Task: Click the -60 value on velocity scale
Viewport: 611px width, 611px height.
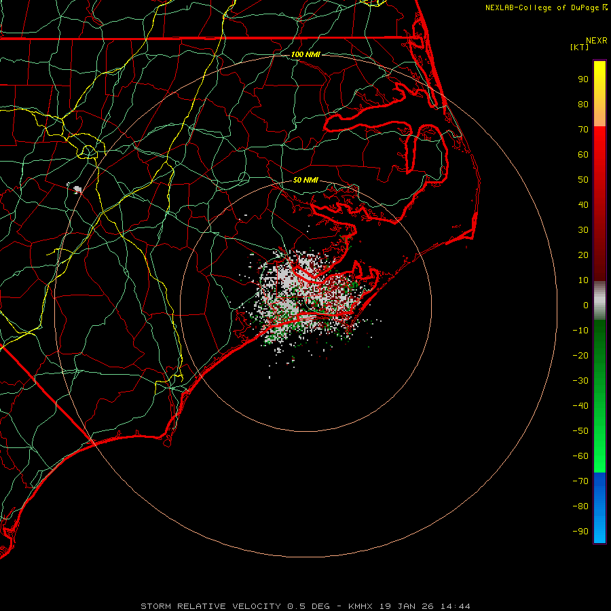Action: (580, 456)
